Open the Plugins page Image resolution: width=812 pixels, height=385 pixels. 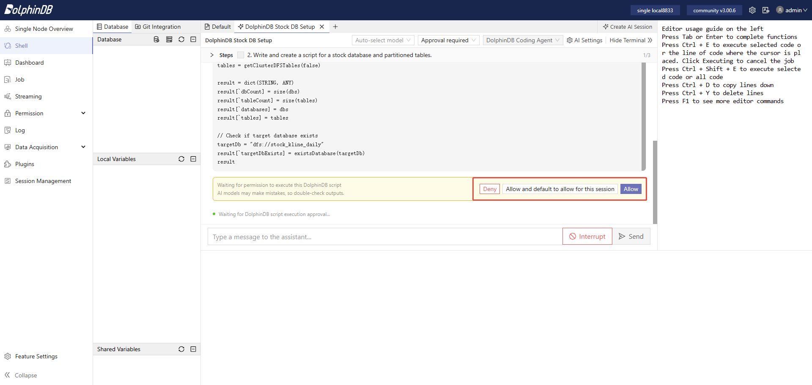pyautogui.click(x=25, y=164)
